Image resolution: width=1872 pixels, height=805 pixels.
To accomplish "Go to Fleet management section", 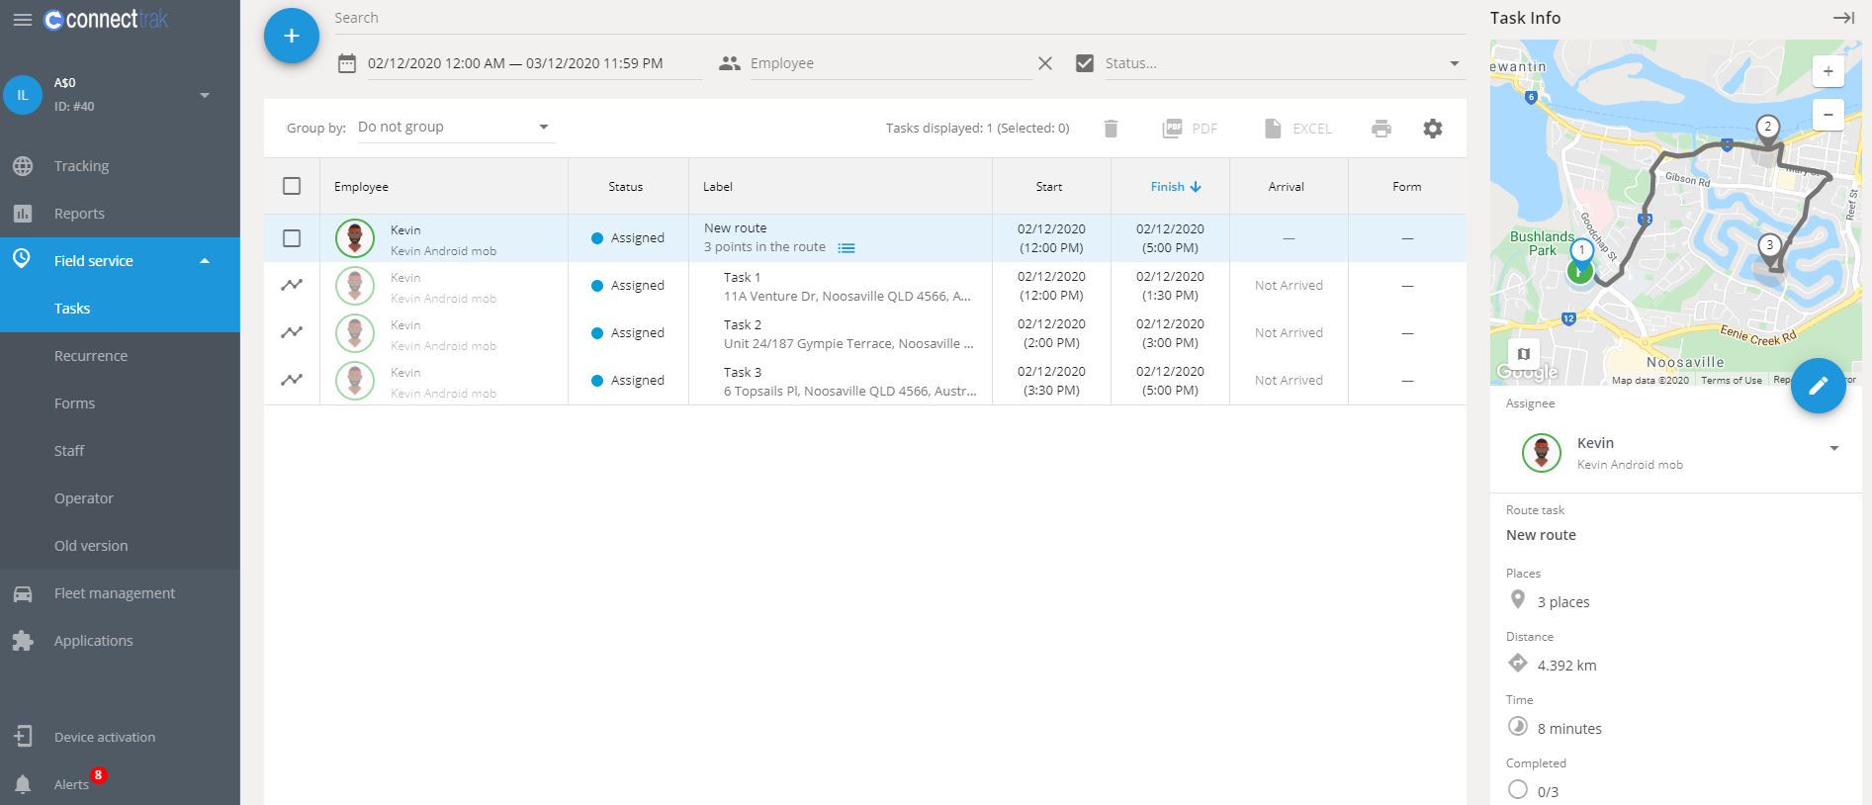I will [x=115, y=593].
